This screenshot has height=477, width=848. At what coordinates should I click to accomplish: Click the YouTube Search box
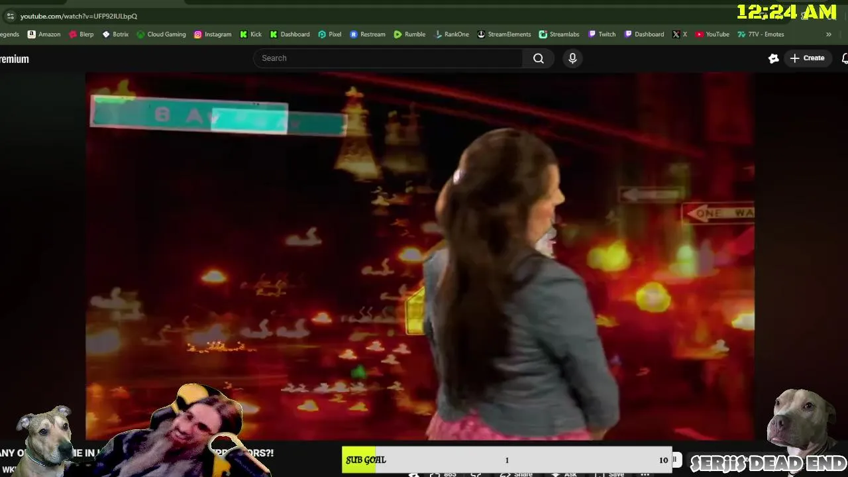point(388,58)
